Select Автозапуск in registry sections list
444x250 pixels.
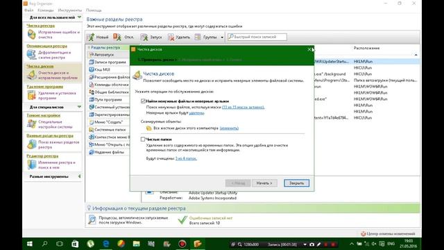click(109, 54)
